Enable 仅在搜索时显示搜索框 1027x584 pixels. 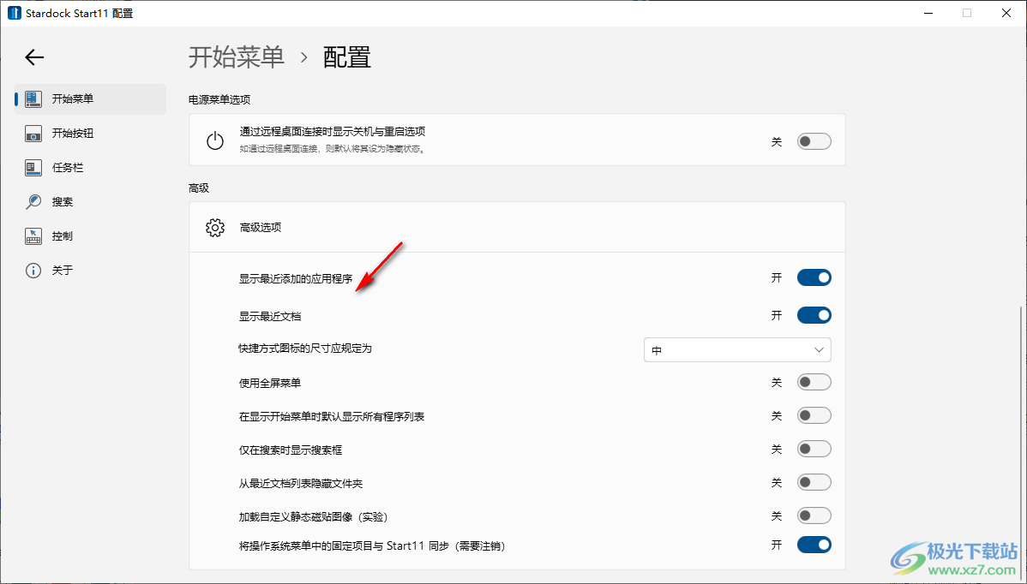[813, 448]
